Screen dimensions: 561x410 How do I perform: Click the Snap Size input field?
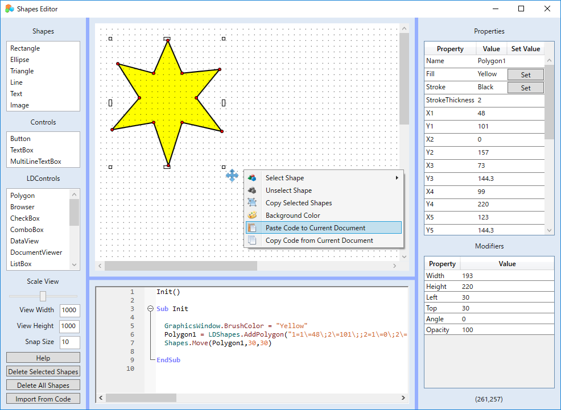coord(69,342)
